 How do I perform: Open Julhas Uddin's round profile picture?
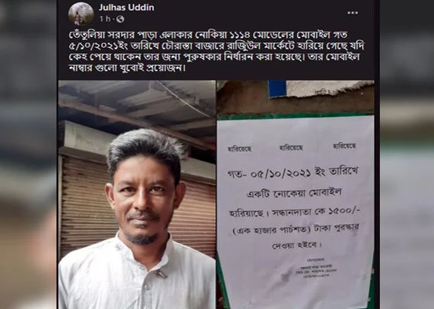point(80,13)
